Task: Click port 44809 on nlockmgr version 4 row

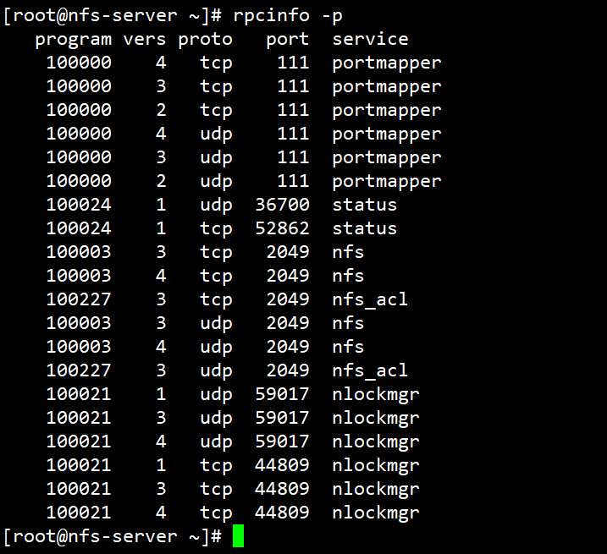Action: coord(282,513)
